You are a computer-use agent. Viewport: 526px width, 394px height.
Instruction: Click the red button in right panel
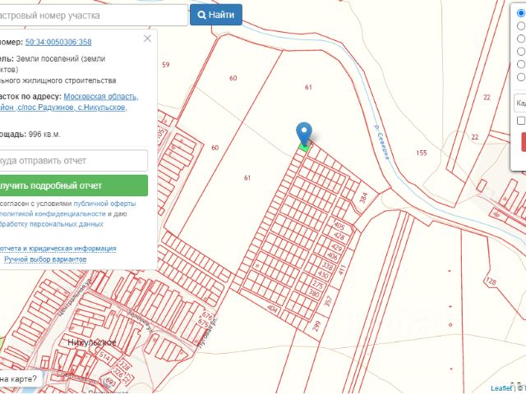coord(523,141)
